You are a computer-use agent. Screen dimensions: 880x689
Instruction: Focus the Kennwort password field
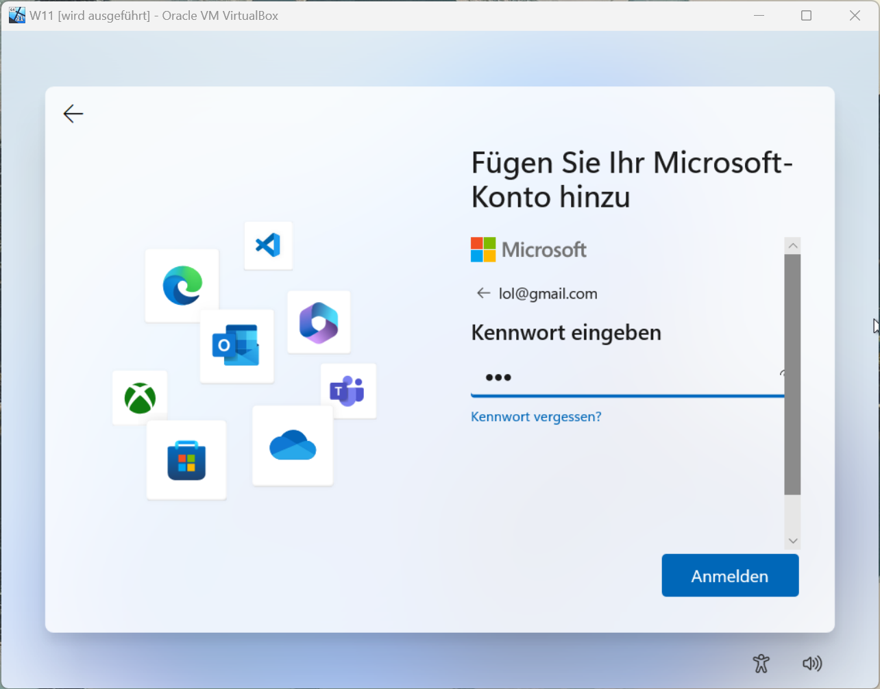pyautogui.click(x=627, y=377)
